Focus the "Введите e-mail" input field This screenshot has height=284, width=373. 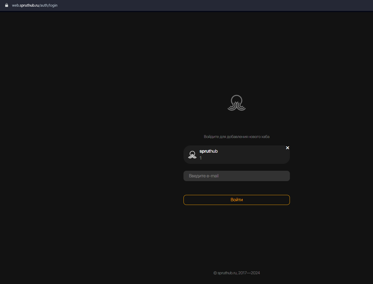[237, 176]
